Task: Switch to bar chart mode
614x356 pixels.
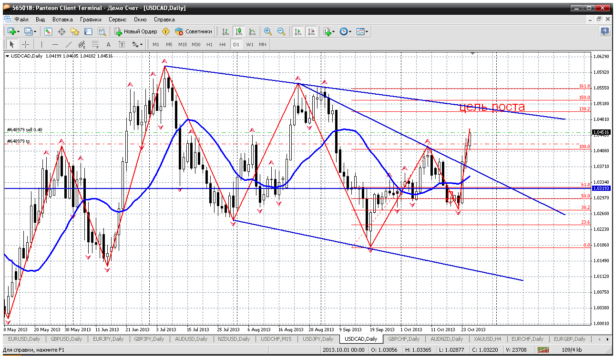Action: point(225,31)
